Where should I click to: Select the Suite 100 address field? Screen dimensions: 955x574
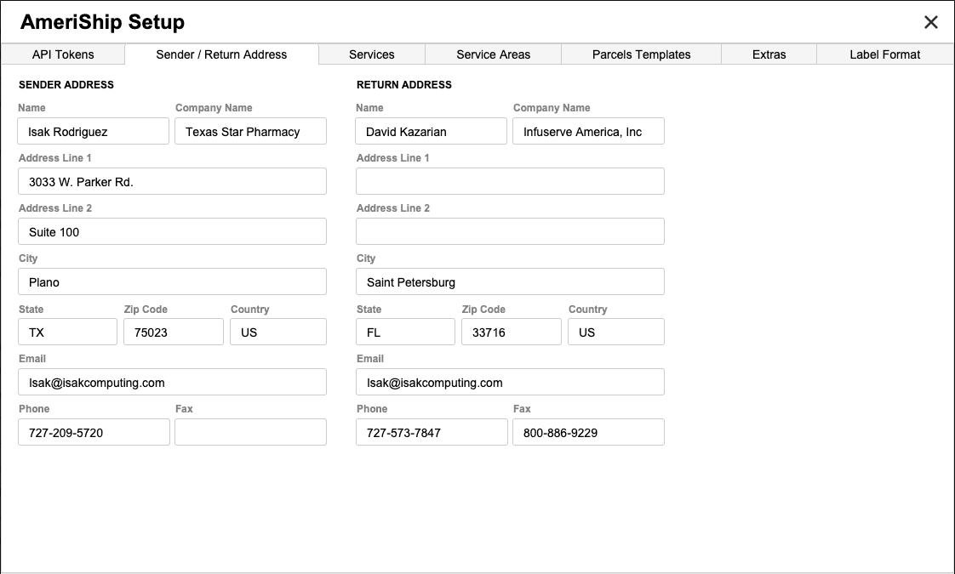172,232
